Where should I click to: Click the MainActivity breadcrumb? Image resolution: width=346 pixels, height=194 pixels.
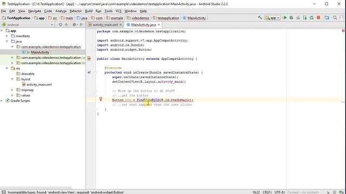point(194,18)
